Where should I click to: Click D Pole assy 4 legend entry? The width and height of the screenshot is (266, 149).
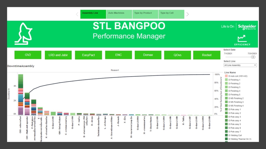coord(233,121)
